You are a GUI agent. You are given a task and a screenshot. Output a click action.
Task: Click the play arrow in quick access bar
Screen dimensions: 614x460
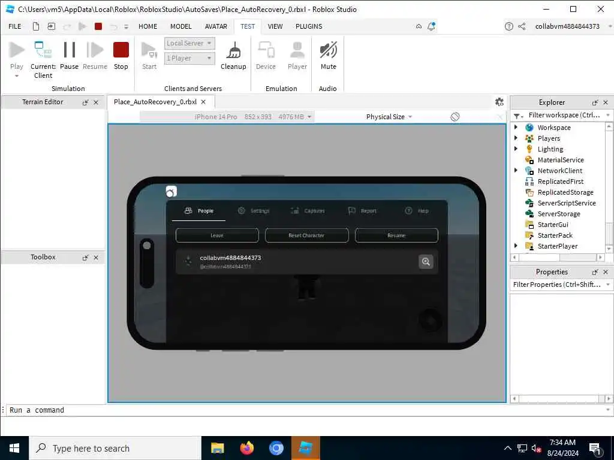coord(82,26)
